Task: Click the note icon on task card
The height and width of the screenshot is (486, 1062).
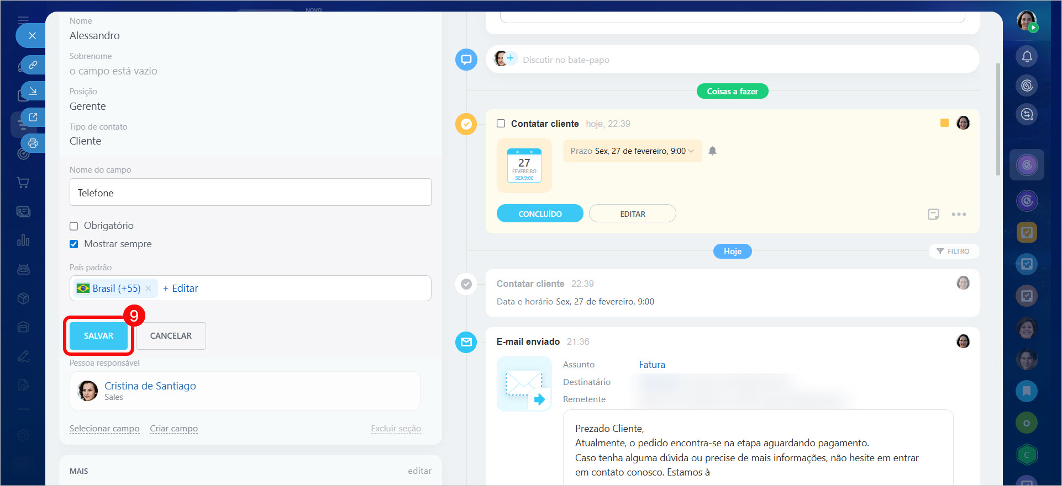Action: point(933,214)
